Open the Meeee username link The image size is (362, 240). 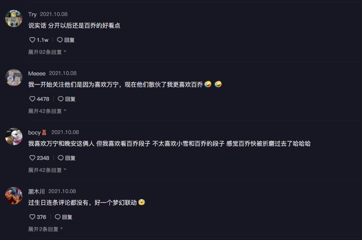click(37, 73)
